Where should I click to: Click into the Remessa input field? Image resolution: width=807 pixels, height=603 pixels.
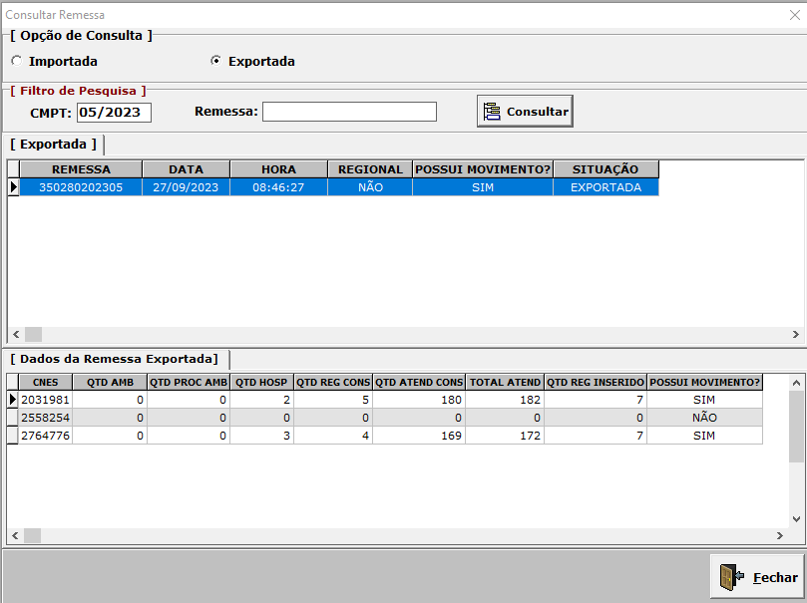coord(349,112)
